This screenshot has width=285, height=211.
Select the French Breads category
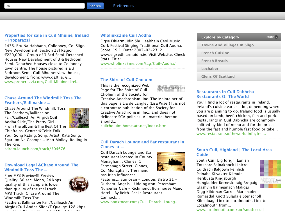pyautogui.click(x=239, y=61)
